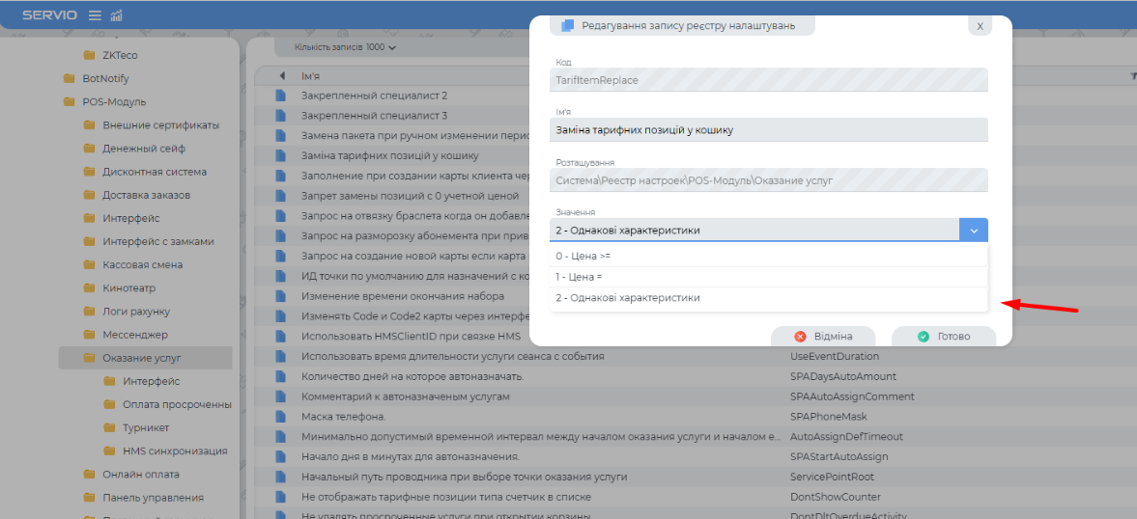Click document icon for Маска телефона row

click(281, 417)
